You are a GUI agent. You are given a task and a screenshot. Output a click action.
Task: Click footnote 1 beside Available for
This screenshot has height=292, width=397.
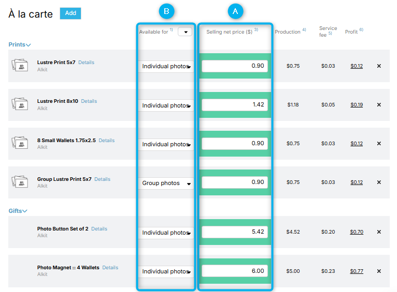pos(172,30)
